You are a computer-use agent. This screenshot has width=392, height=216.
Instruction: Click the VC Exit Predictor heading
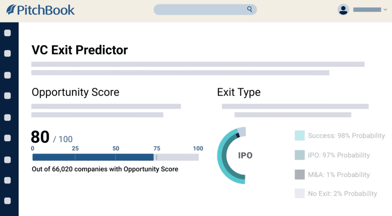click(x=79, y=50)
